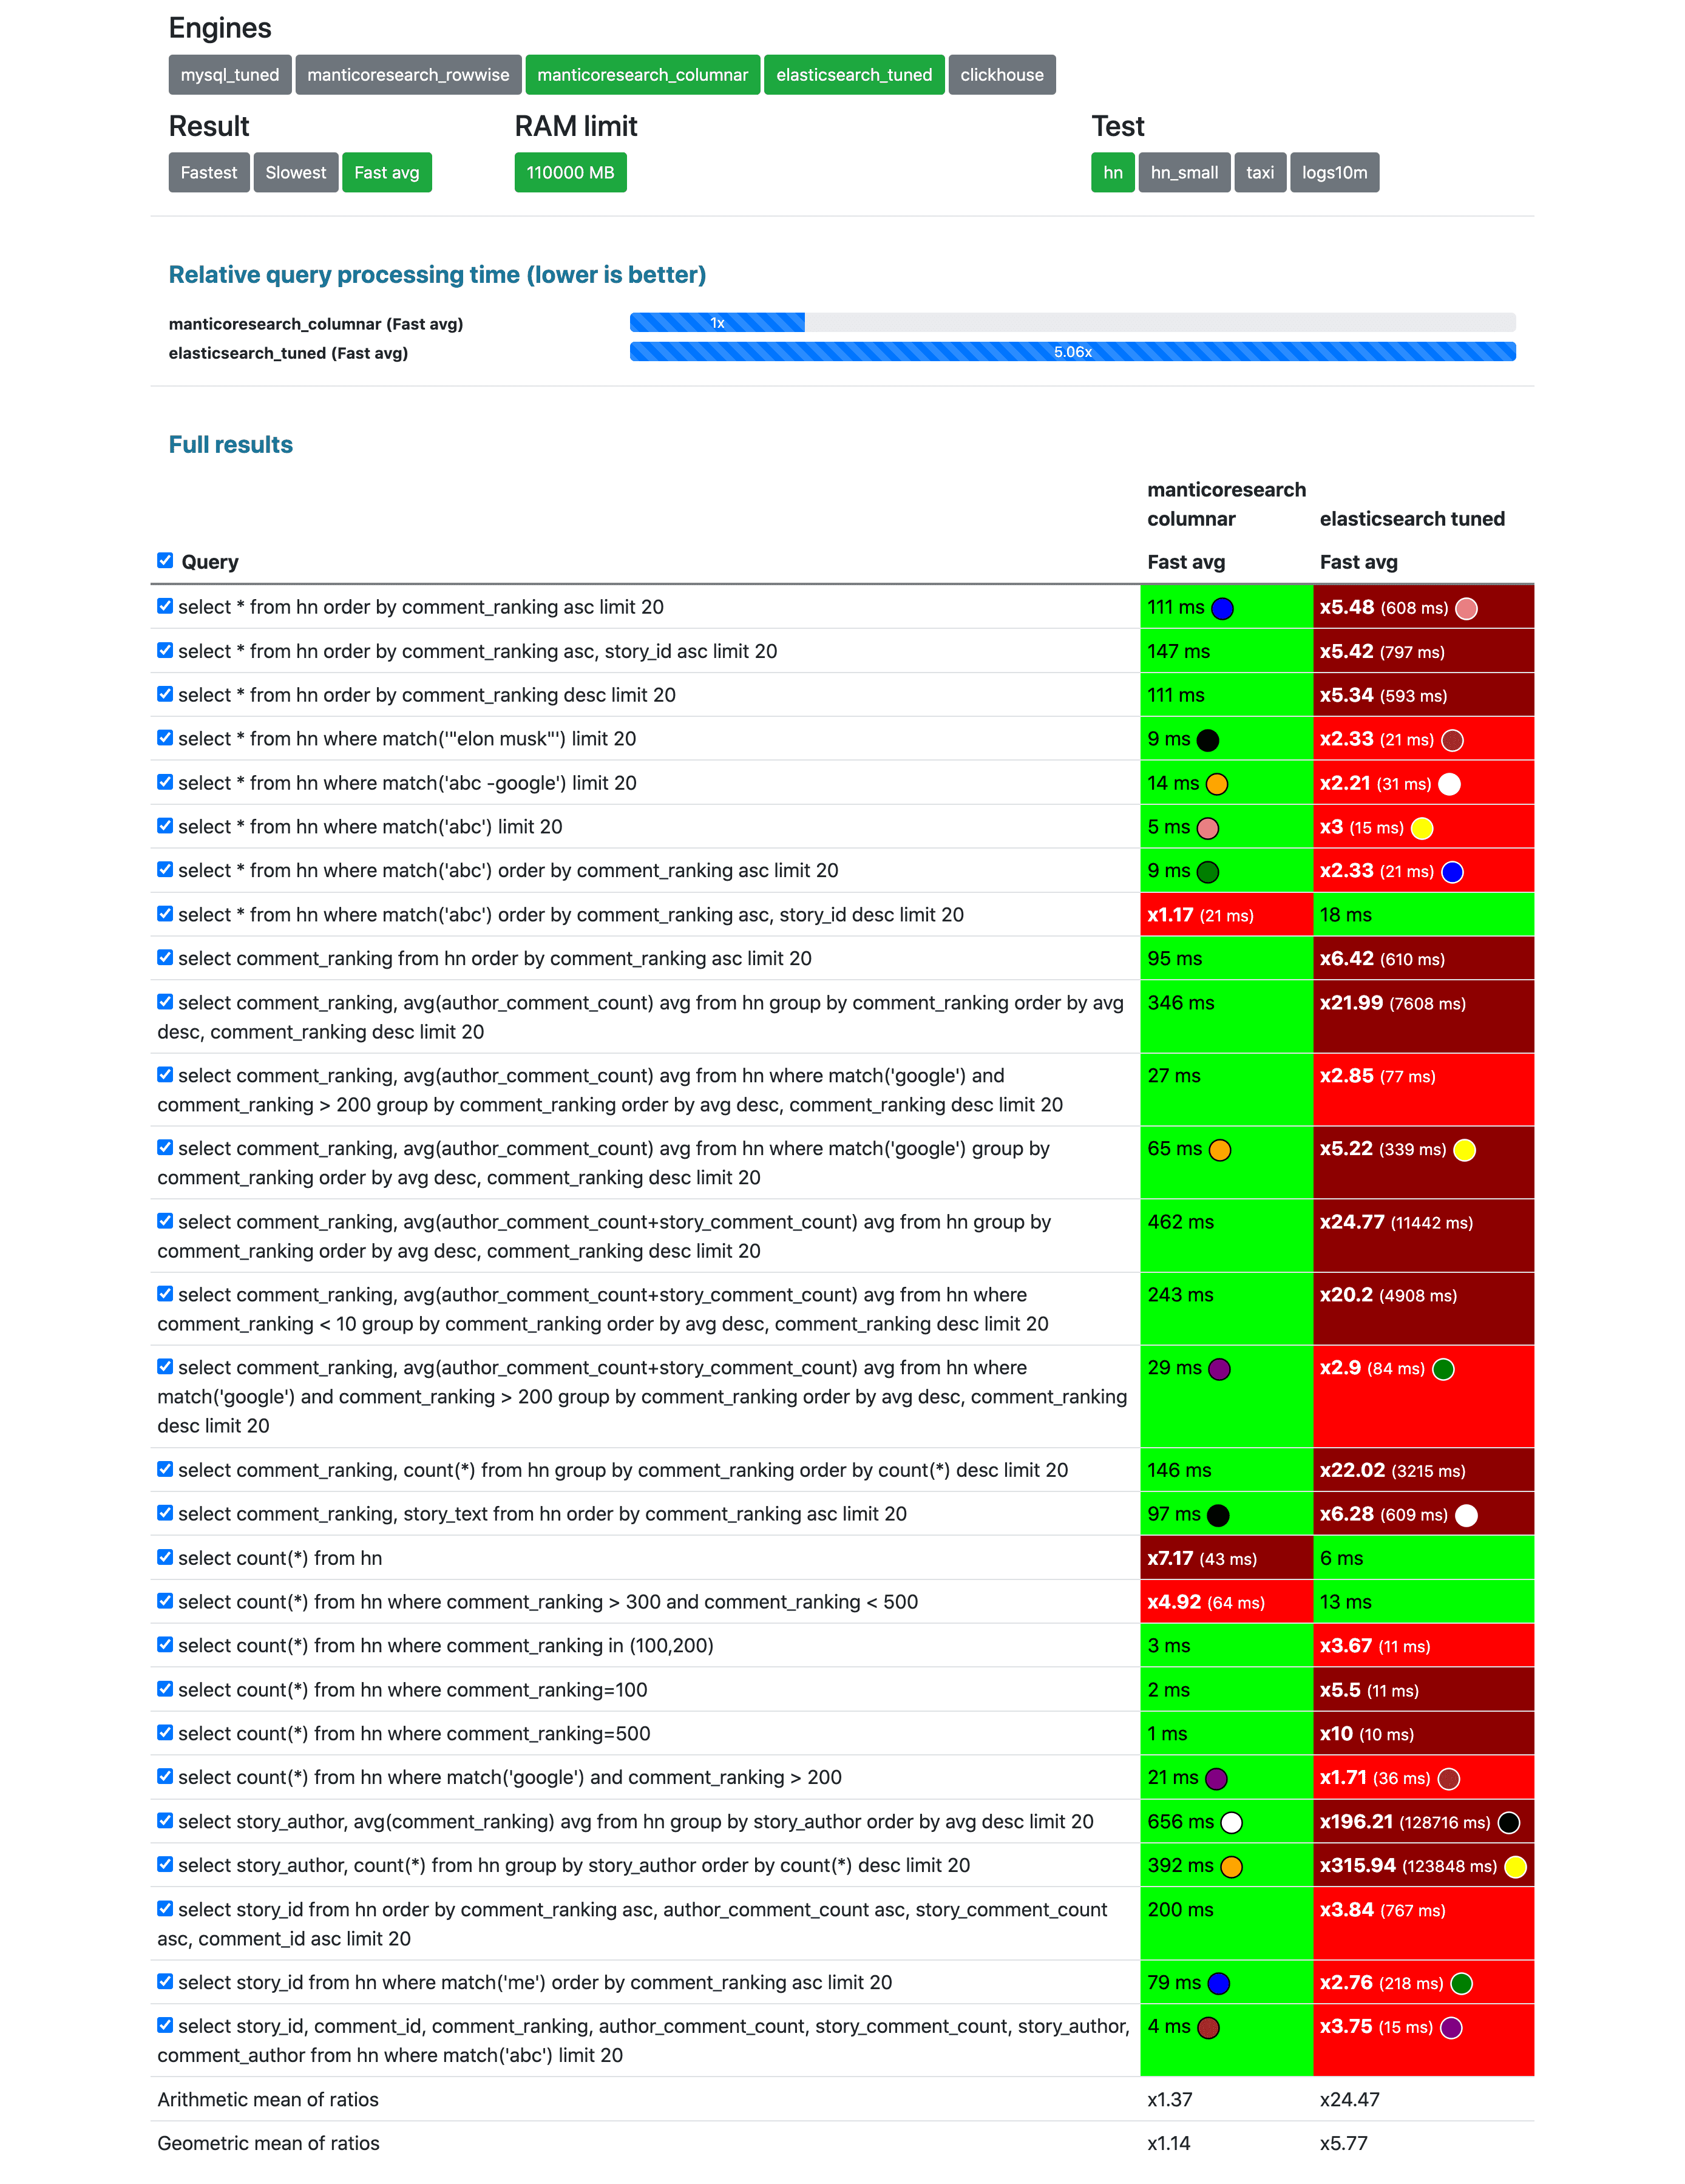Click the green dot beside x2.76 (218 ms)
The height and width of the screenshot is (2184, 1685).
pyautogui.click(x=1461, y=1984)
